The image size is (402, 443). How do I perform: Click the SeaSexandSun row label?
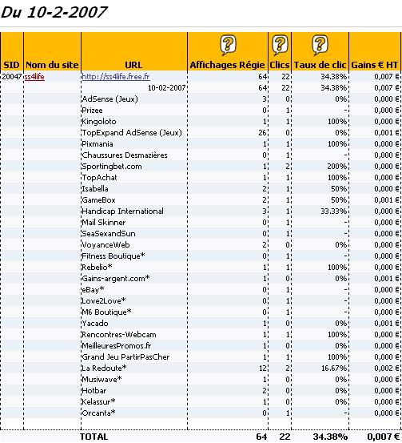[x=109, y=234]
